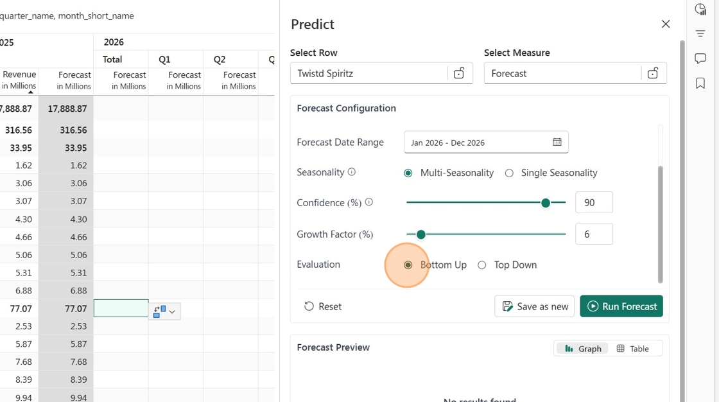719x402 pixels.
Task: Switch Forecast Preview to Graph view
Action: 582,349
